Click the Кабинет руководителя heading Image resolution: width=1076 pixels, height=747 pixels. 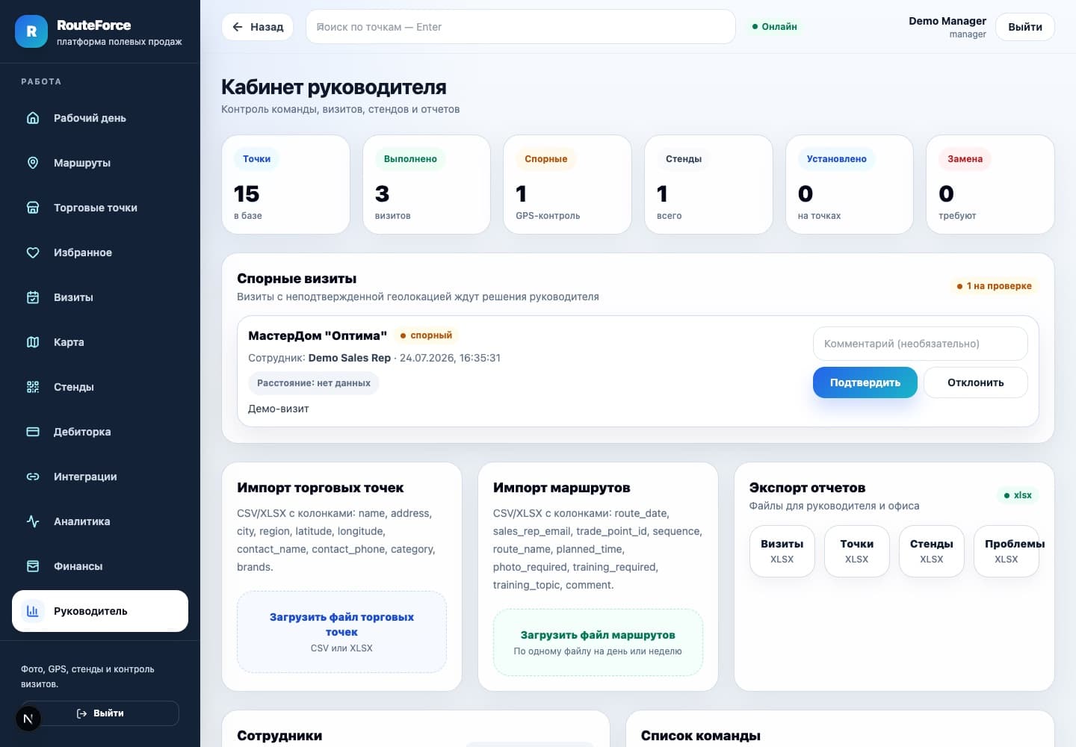334,87
